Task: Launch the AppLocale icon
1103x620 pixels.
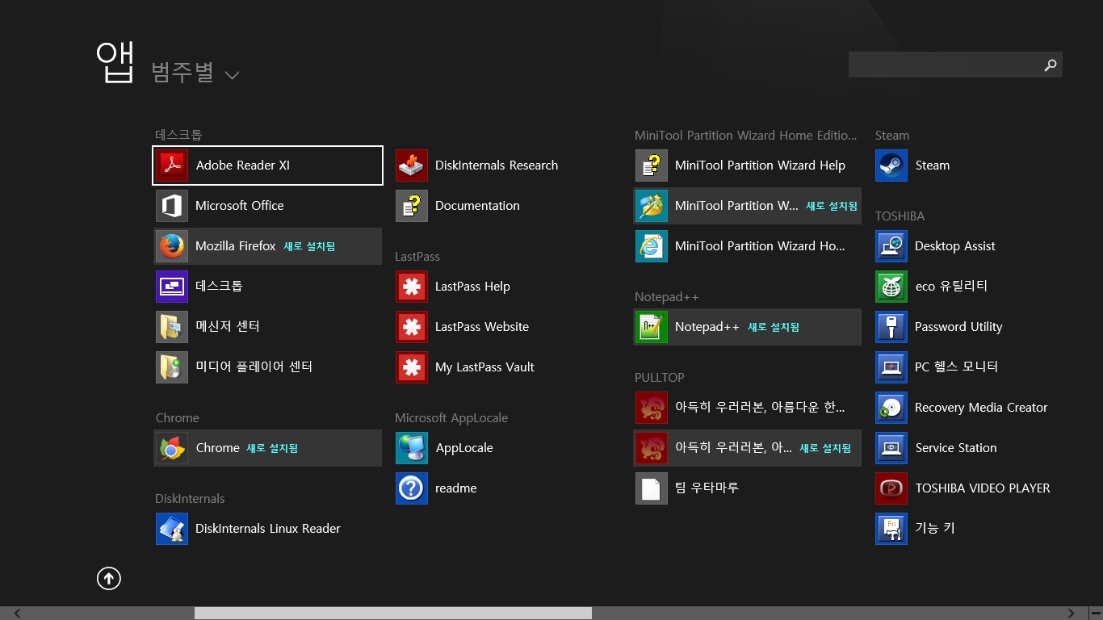Action: coord(412,448)
